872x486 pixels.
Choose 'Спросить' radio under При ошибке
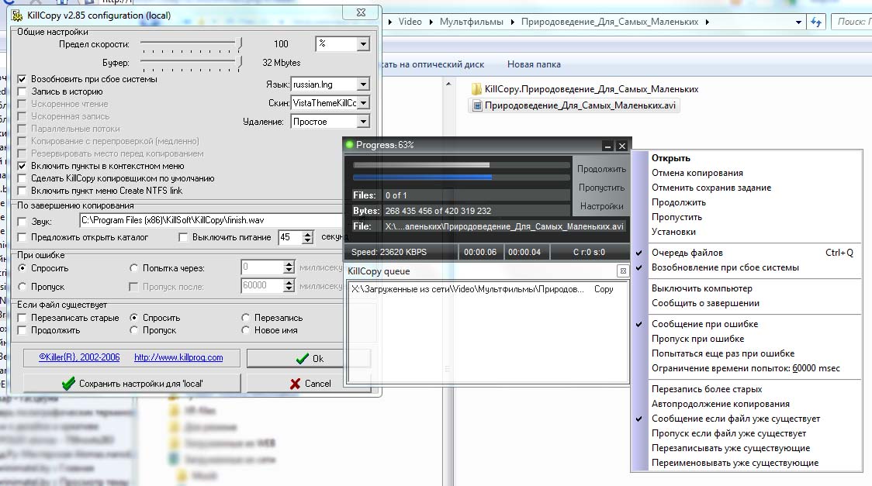pos(22,267)
